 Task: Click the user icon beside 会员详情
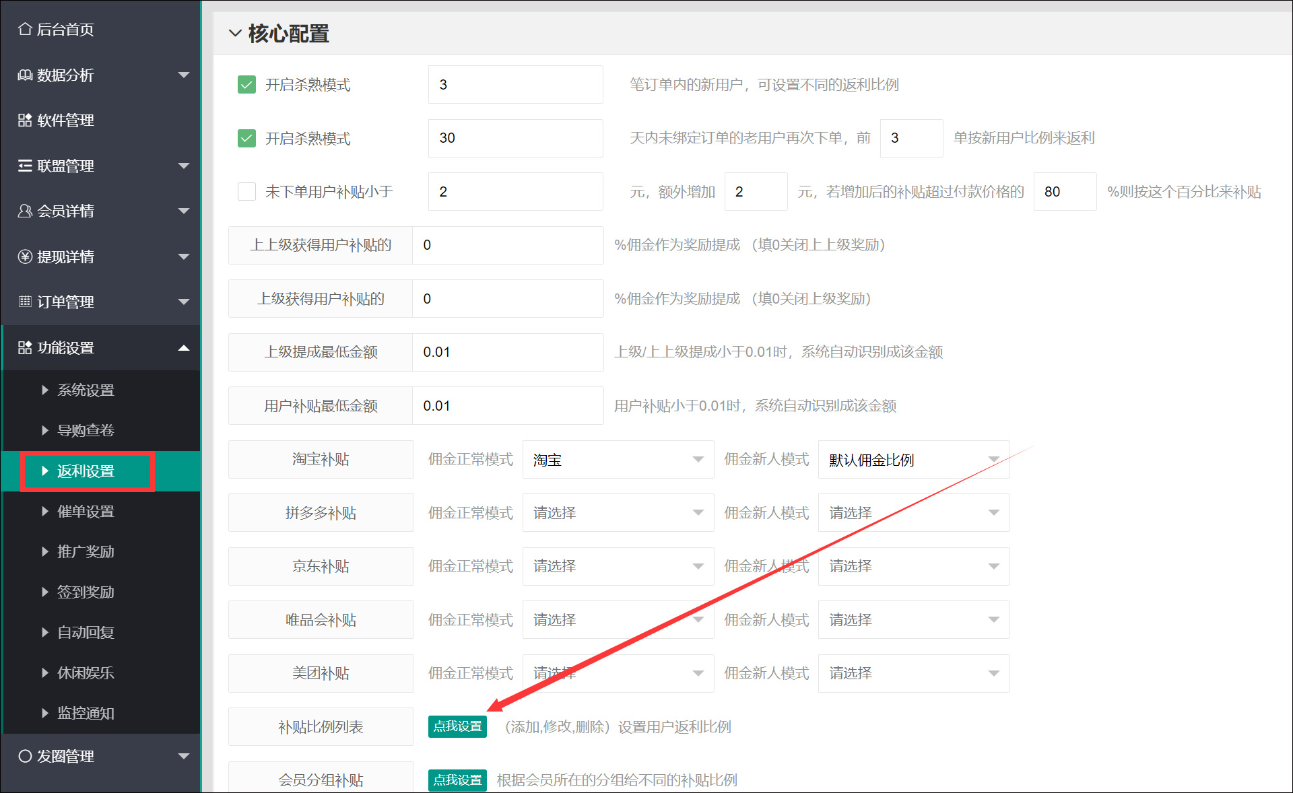point(25,211)
